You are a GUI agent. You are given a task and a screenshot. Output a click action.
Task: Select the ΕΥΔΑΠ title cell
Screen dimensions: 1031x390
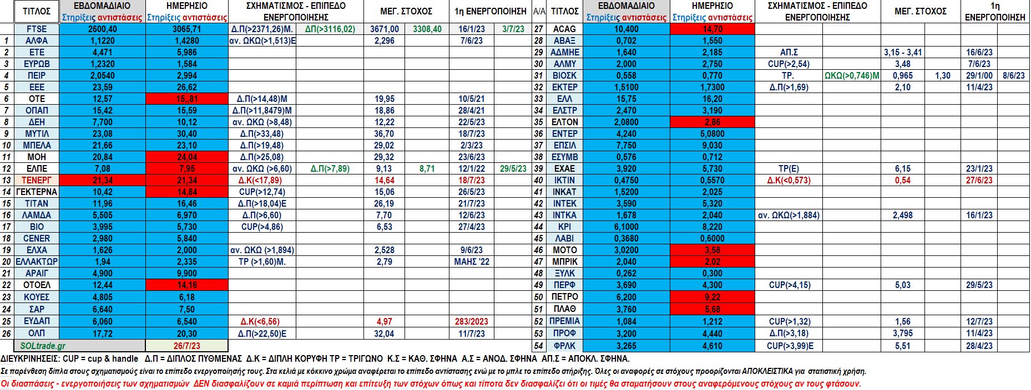37,321
